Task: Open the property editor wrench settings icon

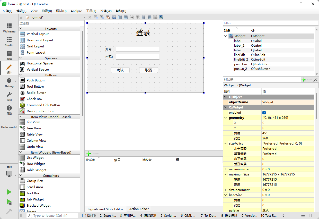Action: (315, 80)
